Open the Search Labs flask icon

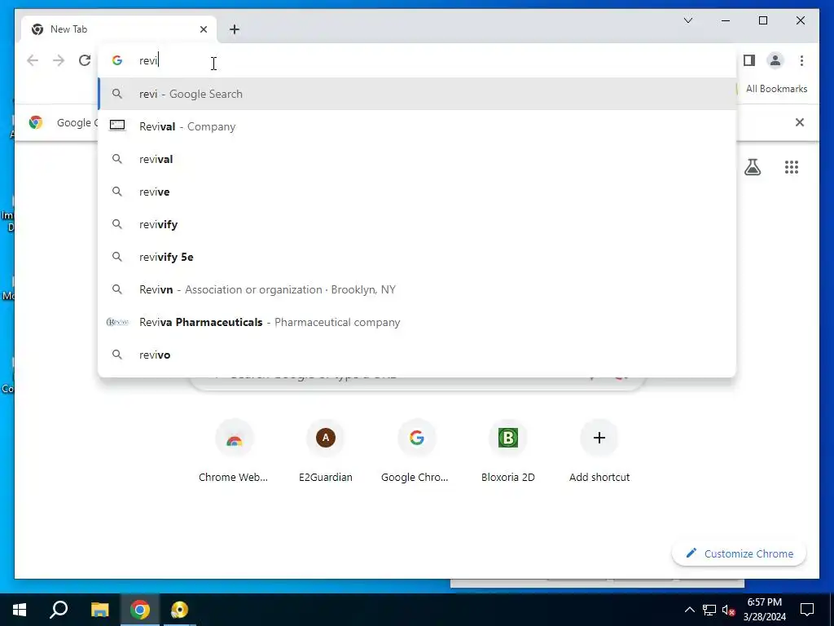point(752,167)
